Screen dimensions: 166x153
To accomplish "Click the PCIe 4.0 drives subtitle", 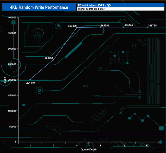I will click(94, 5).
